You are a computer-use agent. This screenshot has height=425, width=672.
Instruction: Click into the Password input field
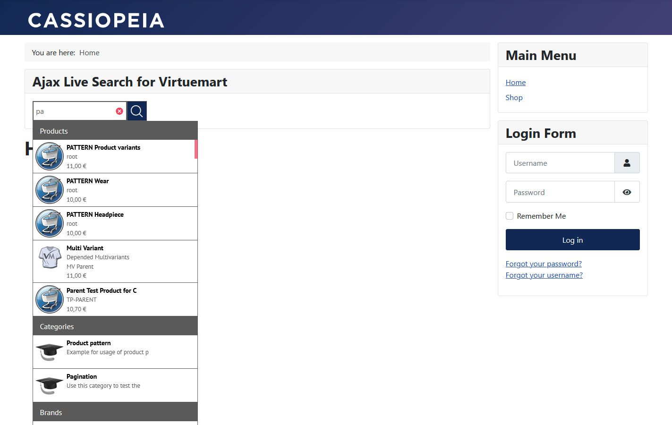click(560, 192)
